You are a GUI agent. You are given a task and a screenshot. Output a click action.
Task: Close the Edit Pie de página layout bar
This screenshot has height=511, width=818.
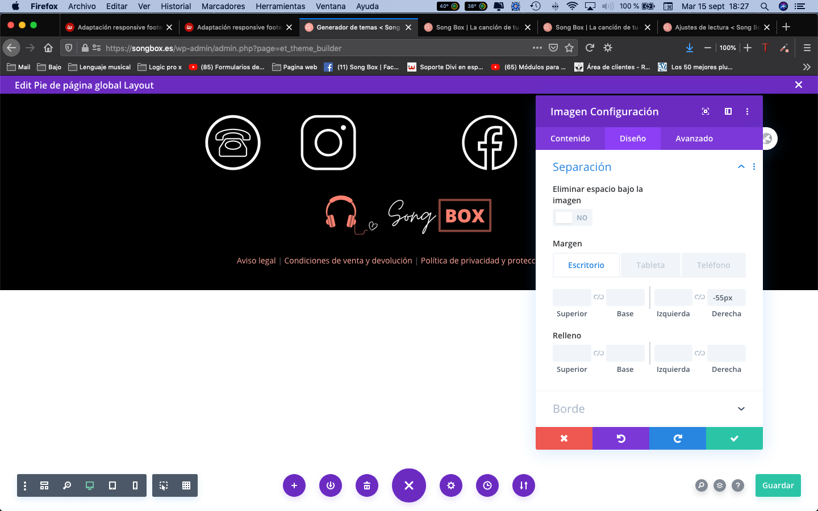(799, 85)
